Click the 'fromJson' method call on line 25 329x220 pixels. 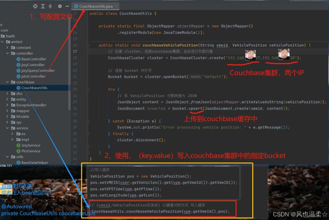(200, 102)
